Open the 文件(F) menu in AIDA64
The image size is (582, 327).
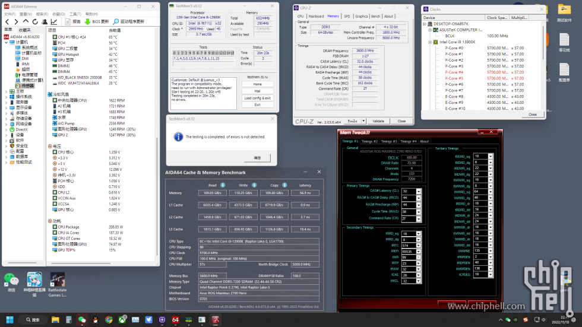tap(10, 14)
